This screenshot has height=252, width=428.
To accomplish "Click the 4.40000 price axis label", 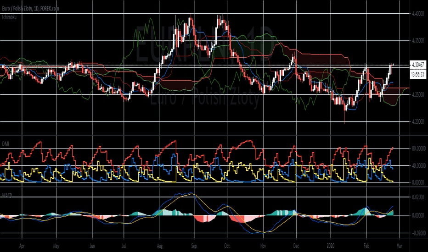I will point(418,13).
